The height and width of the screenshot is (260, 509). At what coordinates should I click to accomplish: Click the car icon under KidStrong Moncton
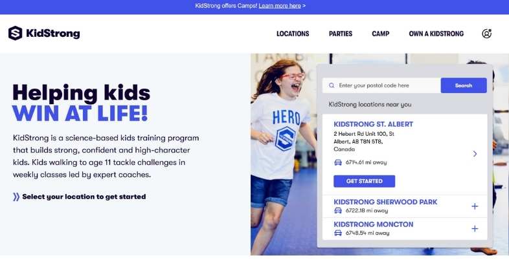coord(338,233)
